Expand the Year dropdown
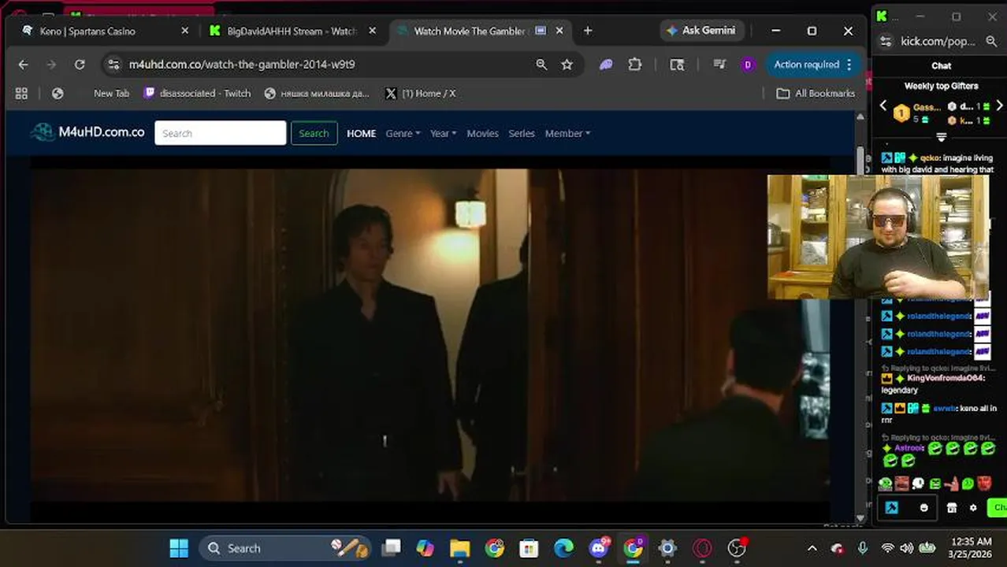Viewport: 1007px width, 567px height. (444, 133)
